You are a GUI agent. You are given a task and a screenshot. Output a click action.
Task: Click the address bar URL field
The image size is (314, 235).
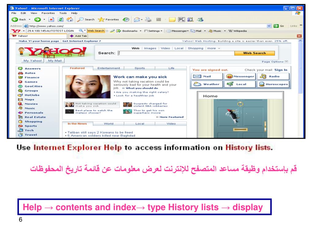tap(148, 26)
